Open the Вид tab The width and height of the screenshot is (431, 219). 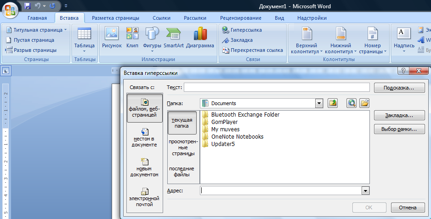pyautogui.click(x=279, y=18)
